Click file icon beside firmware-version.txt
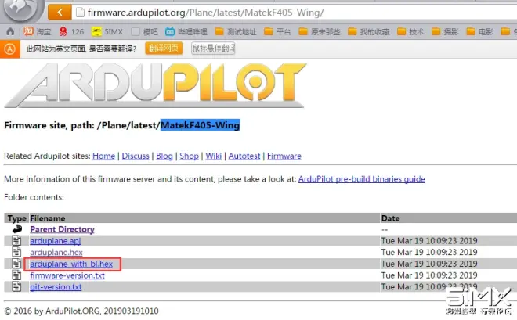 (16, 275)
